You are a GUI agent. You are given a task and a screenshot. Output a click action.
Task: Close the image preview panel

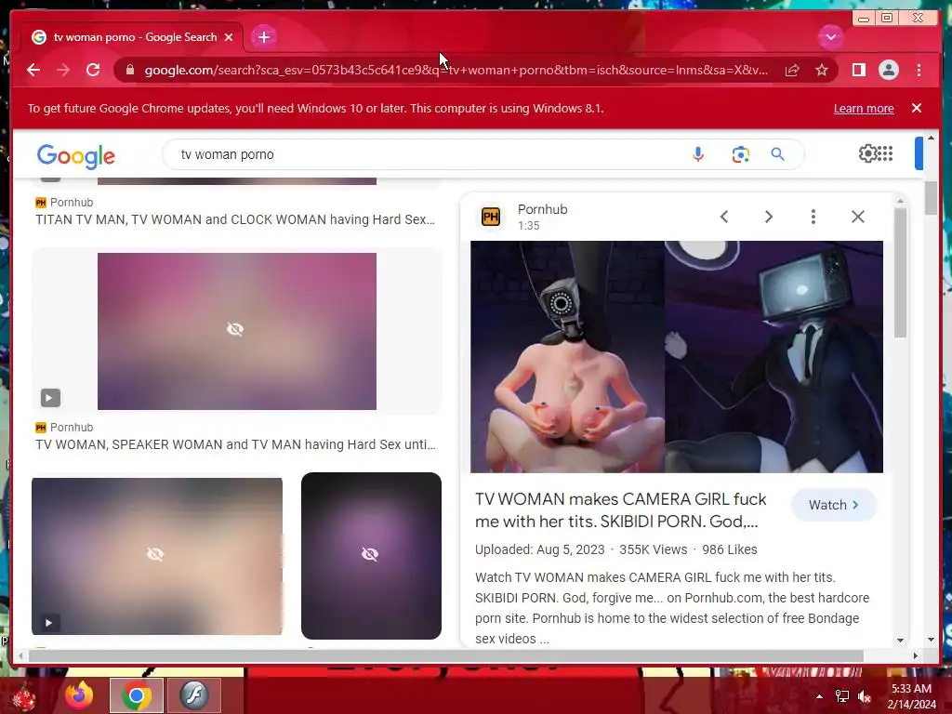pyautogui.click(x=857, y=217)
